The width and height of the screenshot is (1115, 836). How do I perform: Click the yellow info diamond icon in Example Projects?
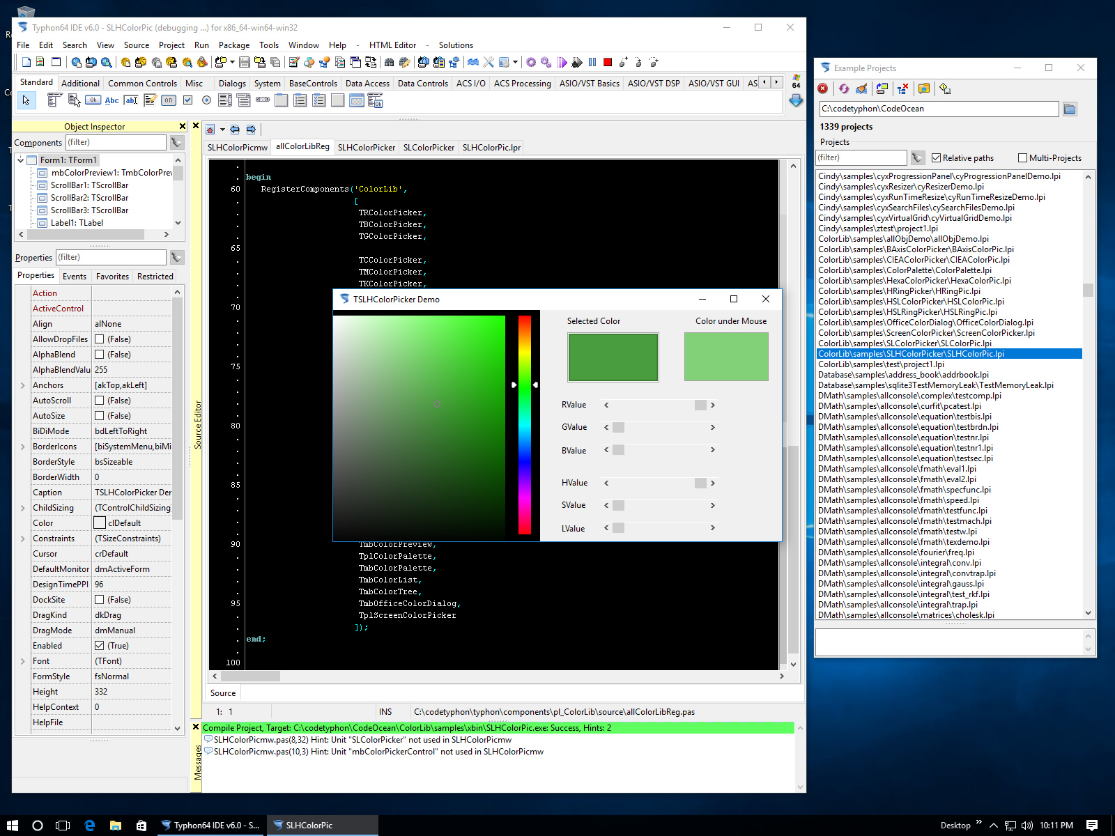pyautogui.click(x=945, y=88)
